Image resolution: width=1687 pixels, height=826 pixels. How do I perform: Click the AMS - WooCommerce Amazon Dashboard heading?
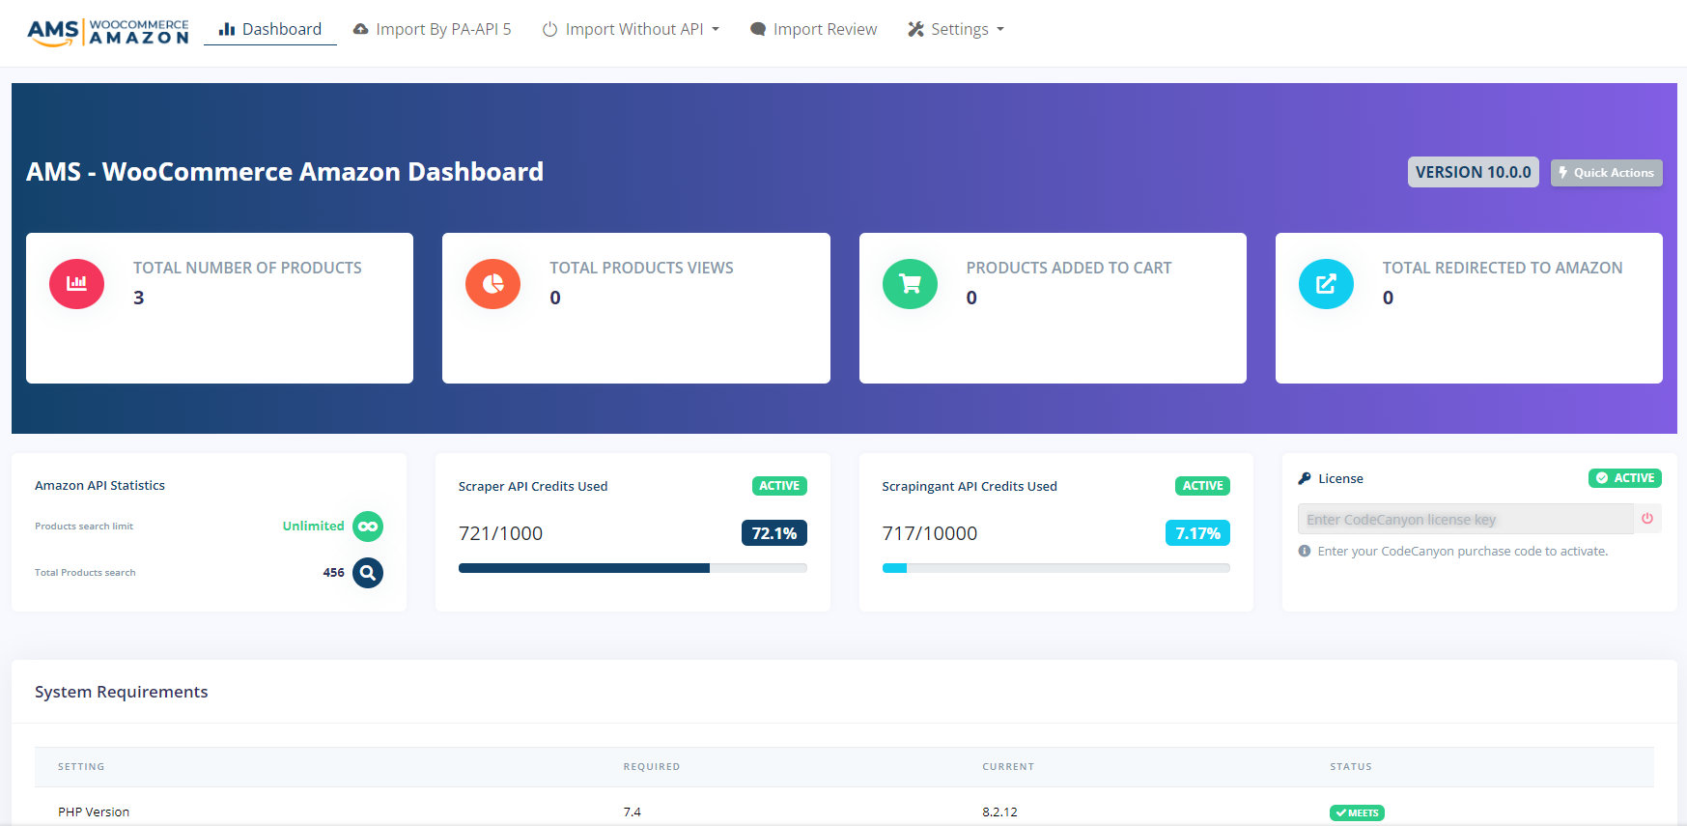tap(285, 172)
